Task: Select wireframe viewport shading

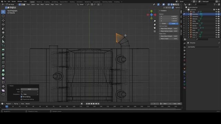Action: (x=172, y=4)
